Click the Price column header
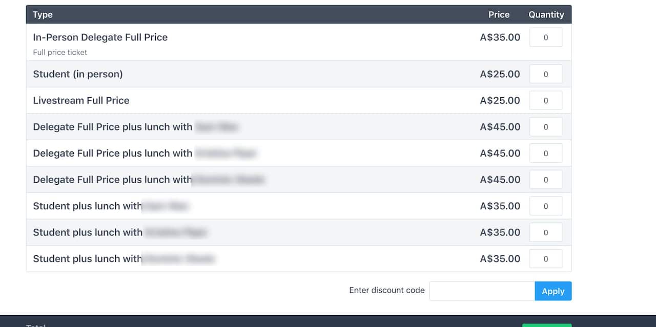This screenshot has height=327, width=656. point(499,15)
